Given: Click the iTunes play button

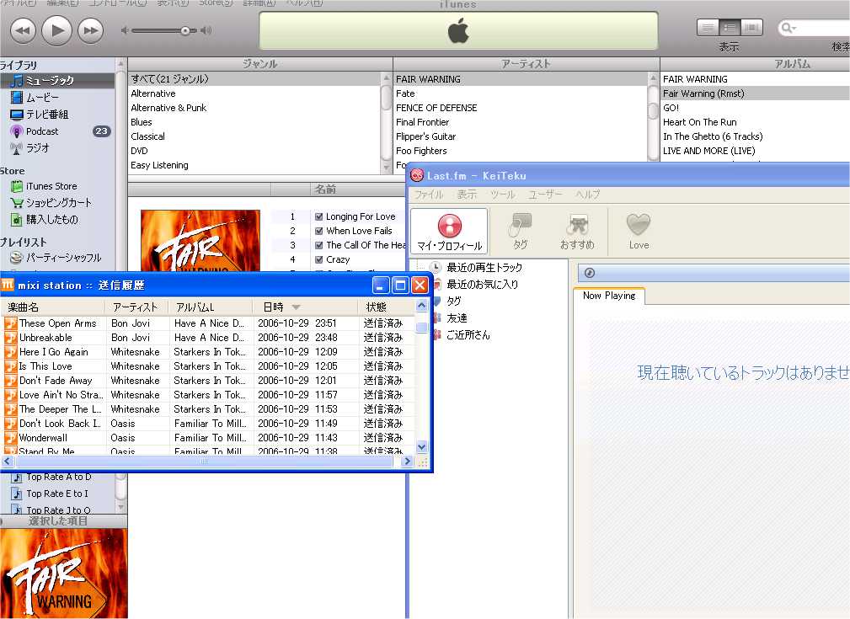Looking at the screenshot, I should 57,30.
